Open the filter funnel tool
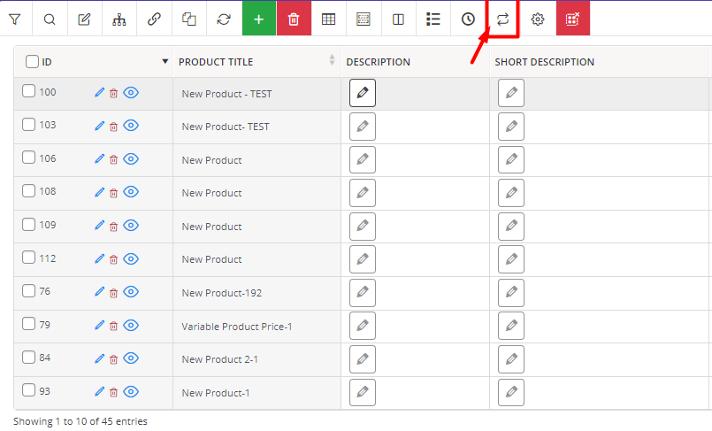This screenshot has width=712, height=431. click(15, 19)
